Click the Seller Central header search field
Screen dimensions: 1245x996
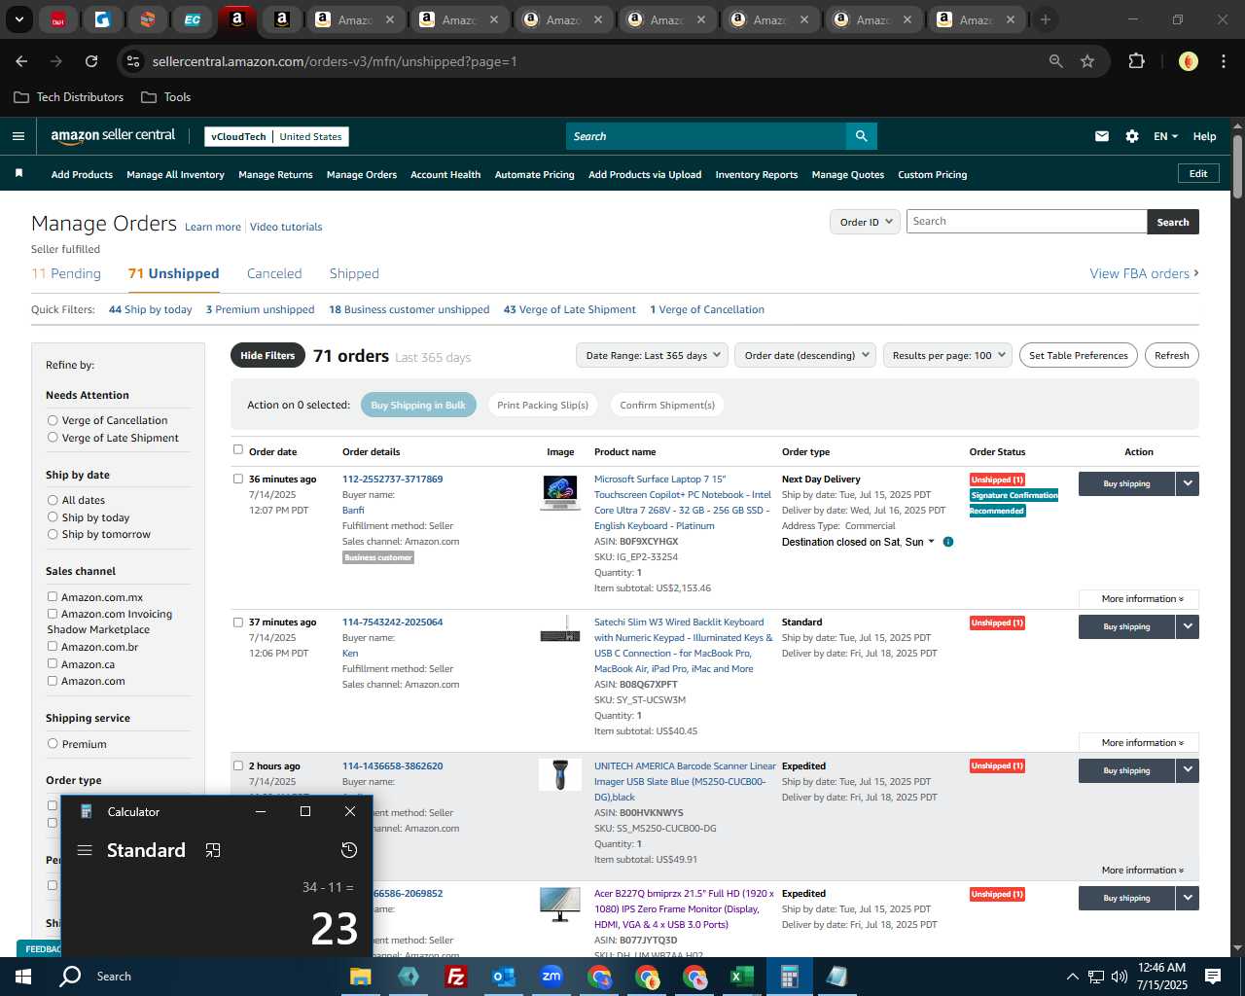point(705,136)
